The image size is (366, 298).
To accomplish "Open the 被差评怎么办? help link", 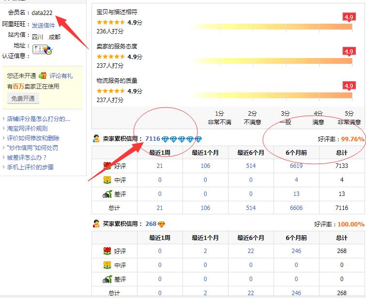I will 27,158.
